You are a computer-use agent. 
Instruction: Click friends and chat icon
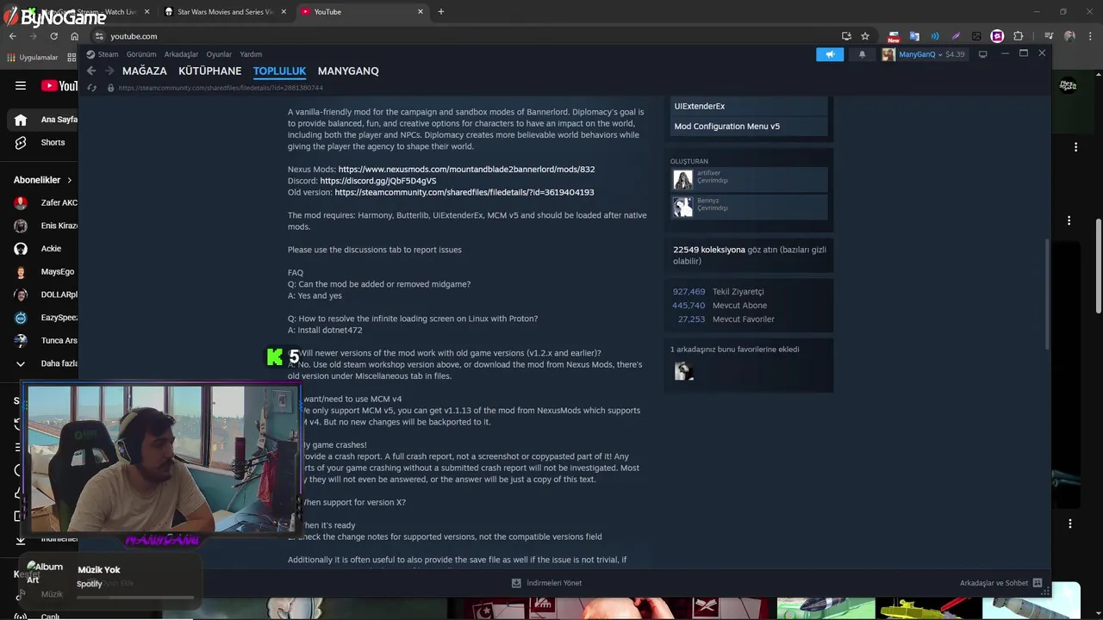[x=1037, y=583]
